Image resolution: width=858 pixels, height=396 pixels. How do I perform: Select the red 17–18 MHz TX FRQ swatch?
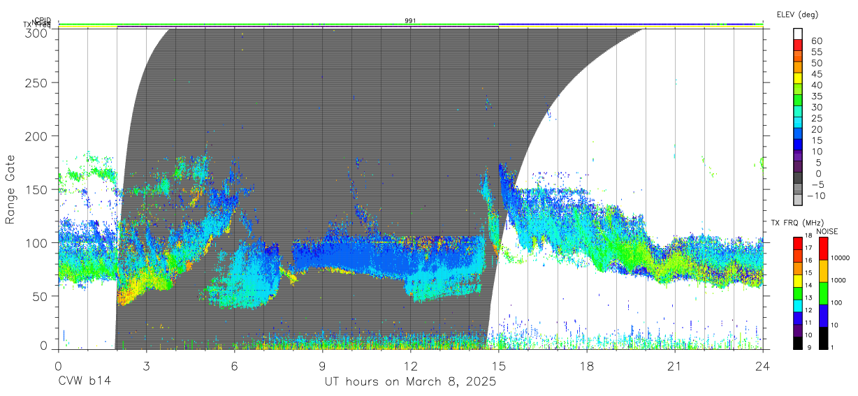tap(798, 243)
